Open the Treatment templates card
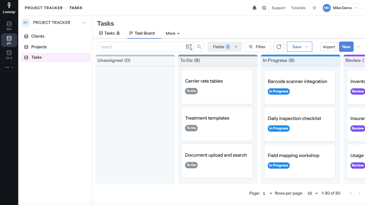 pyautogui.click(x=217, y=124)
